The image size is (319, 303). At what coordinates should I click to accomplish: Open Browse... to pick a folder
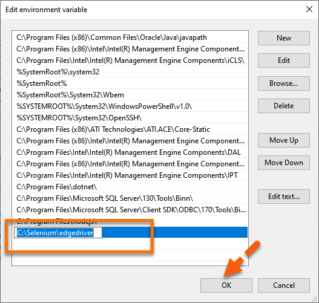coord(284,83)
